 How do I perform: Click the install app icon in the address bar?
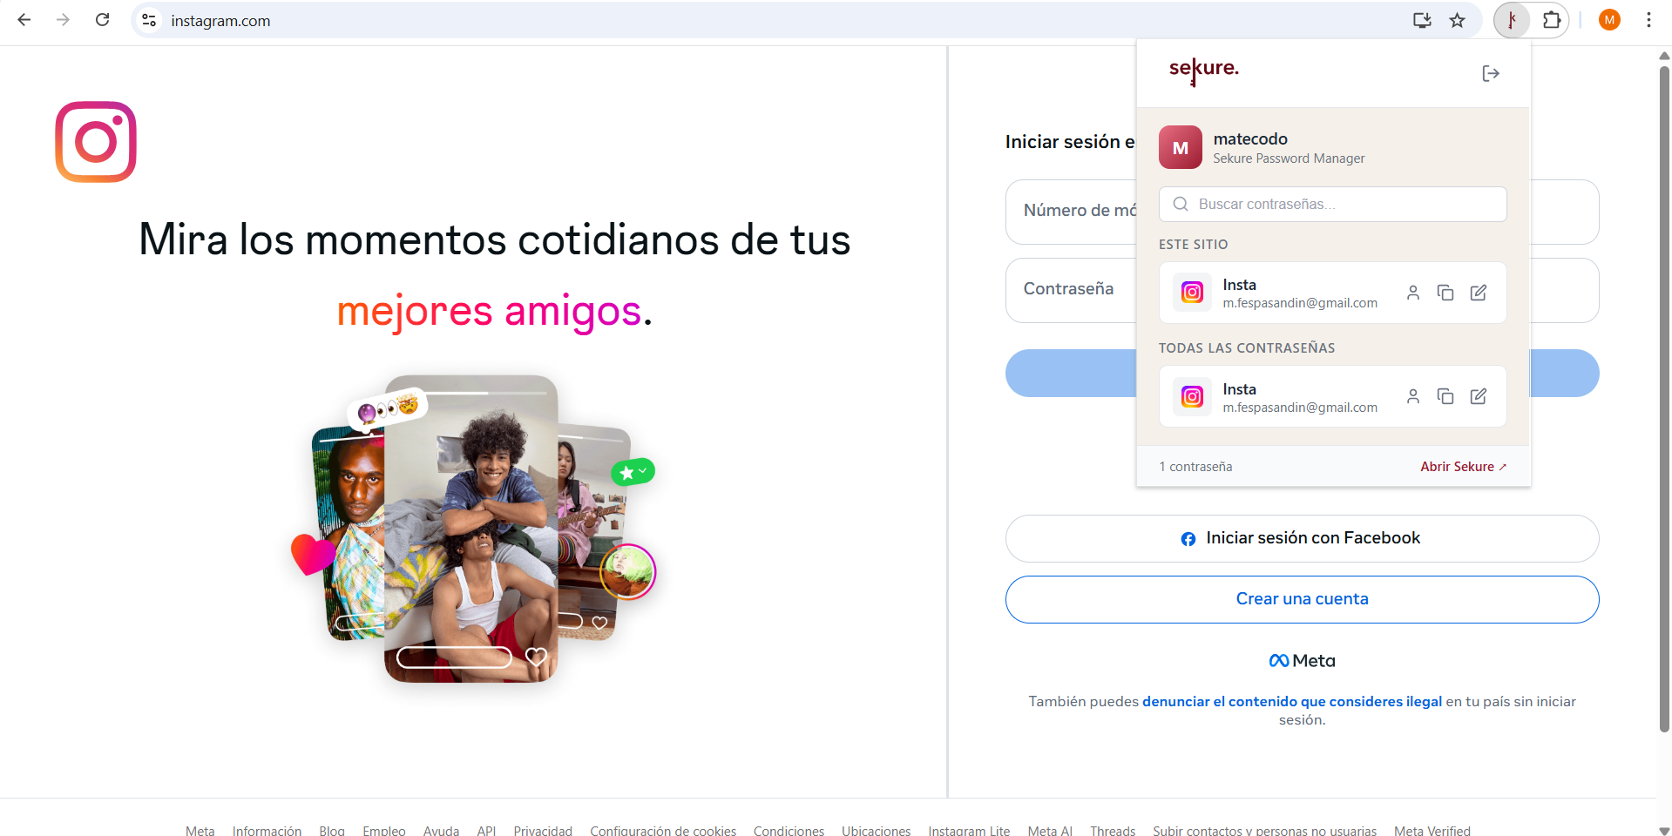[x=1422, y=20]
